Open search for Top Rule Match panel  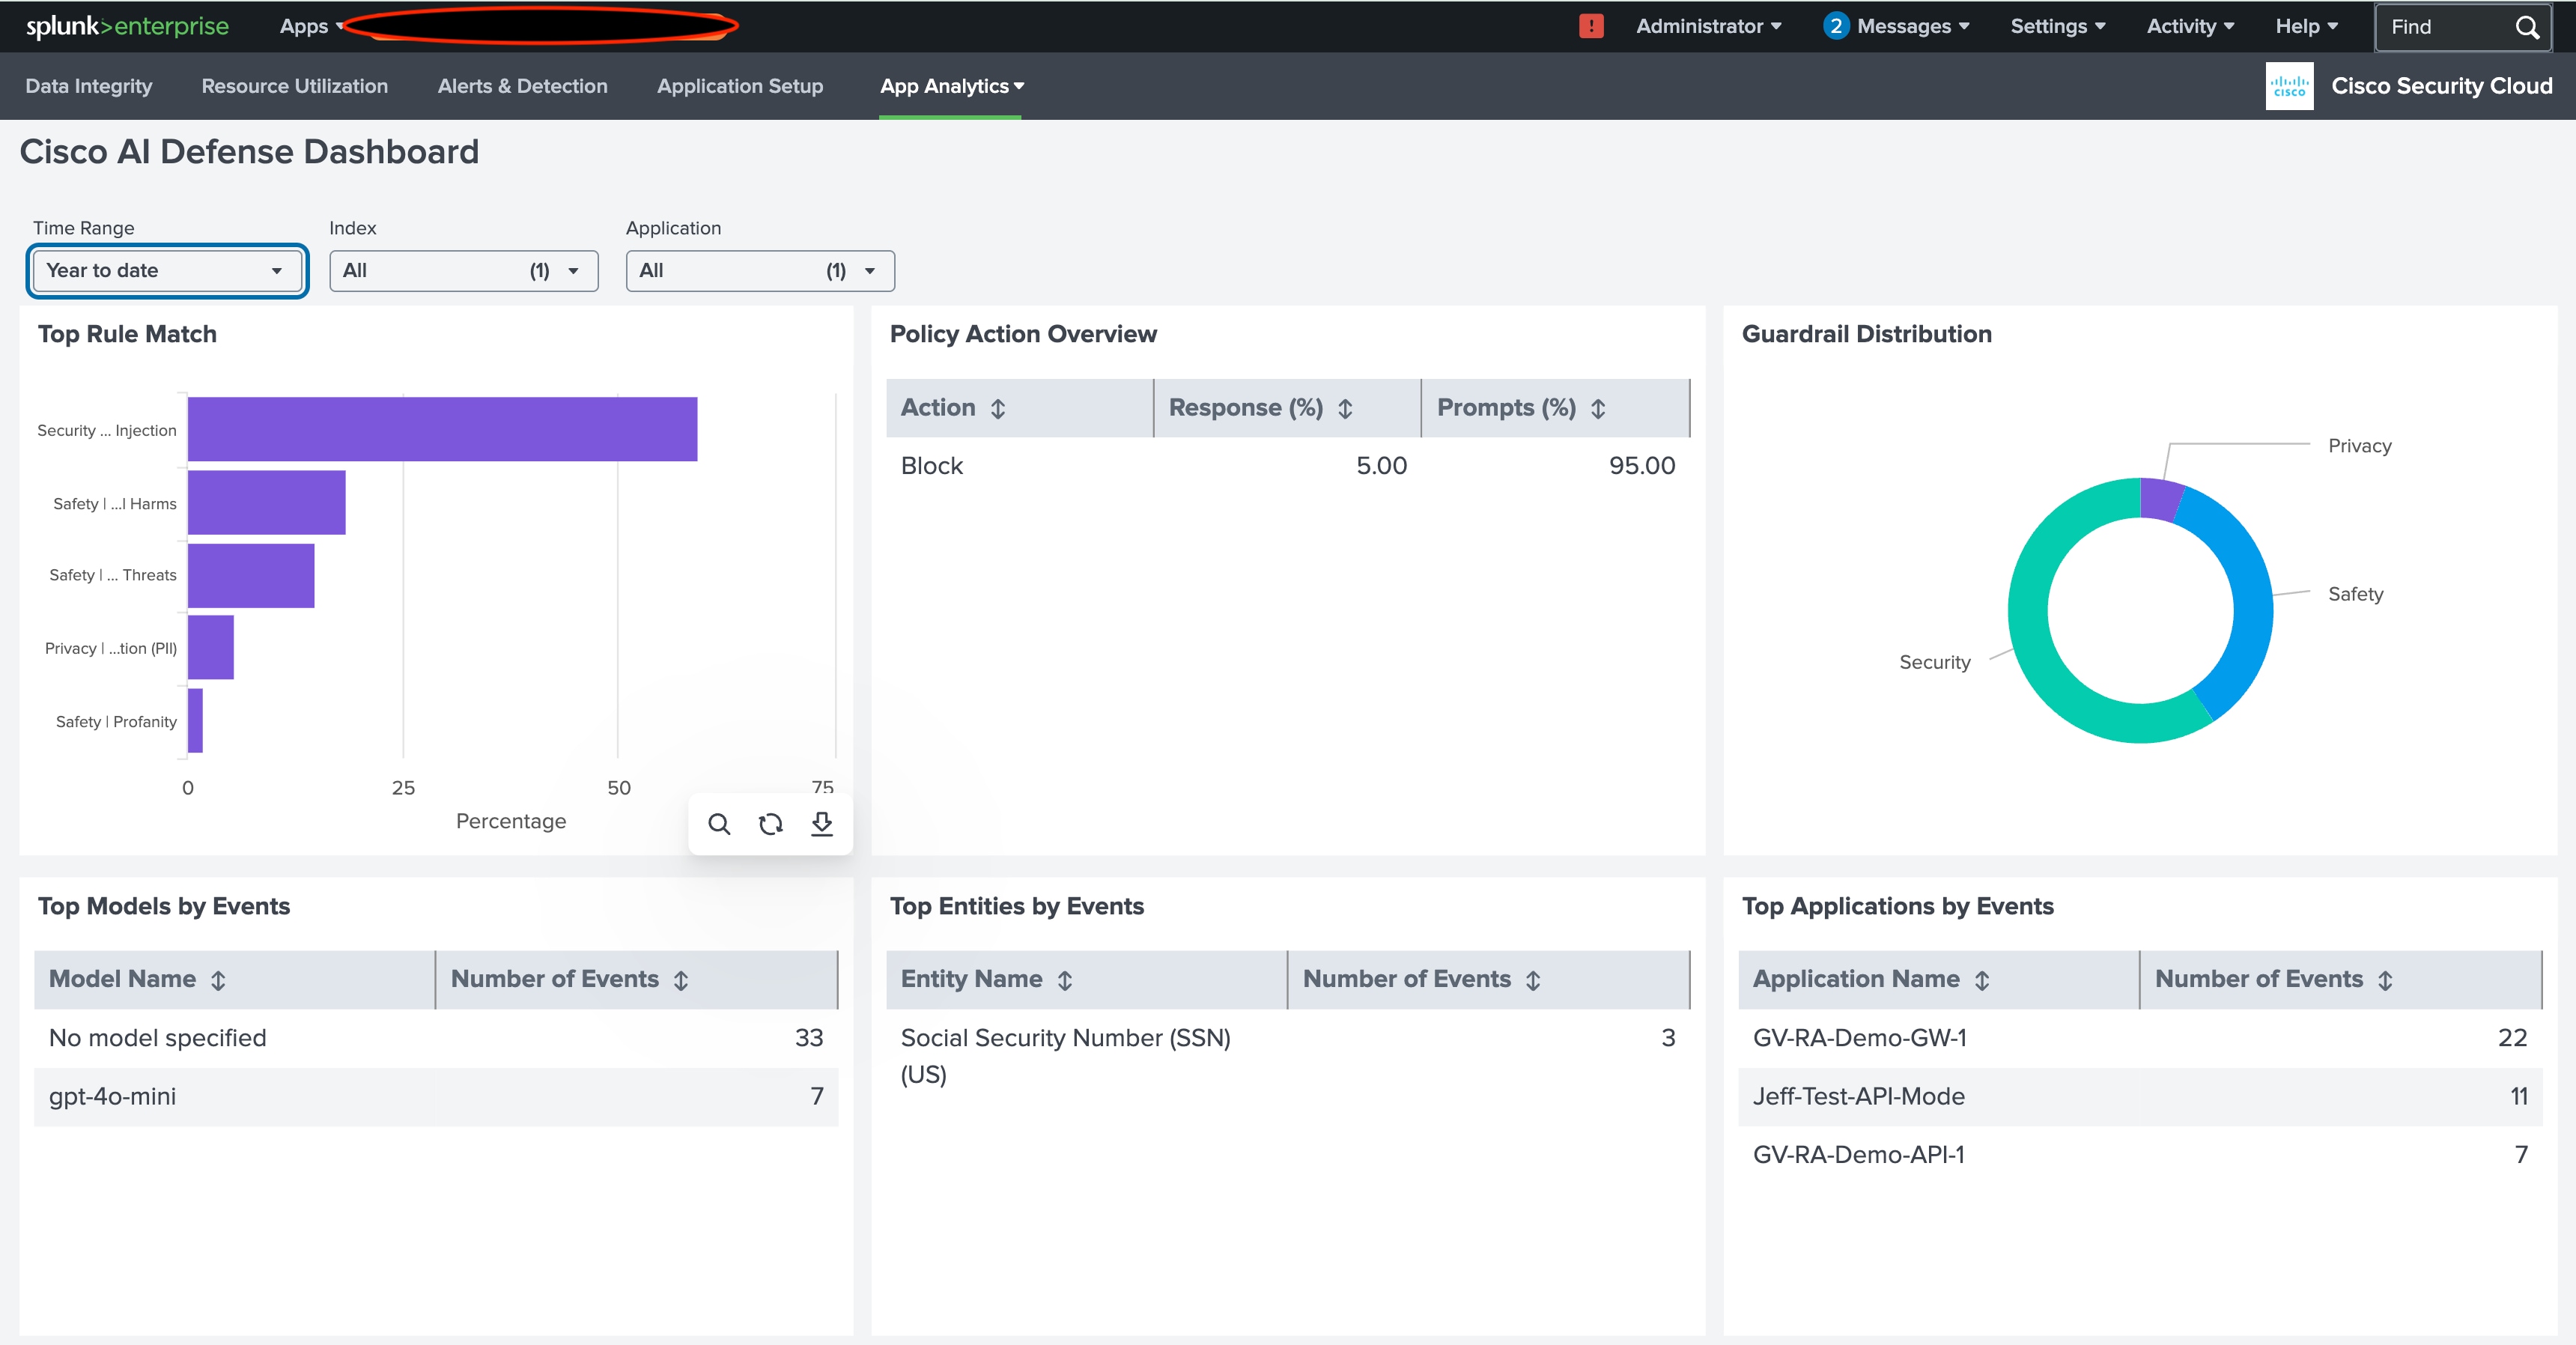719,824
